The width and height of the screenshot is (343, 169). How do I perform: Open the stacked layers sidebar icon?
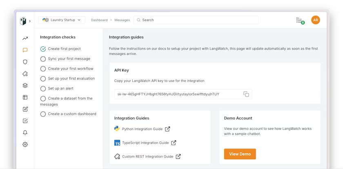pyautogui.click(x=25, y=86)
